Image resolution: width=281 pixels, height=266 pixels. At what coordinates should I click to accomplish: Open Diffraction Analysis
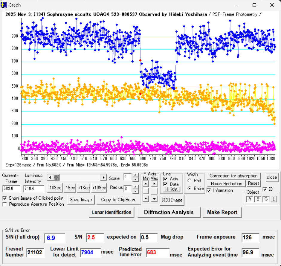[x=169, y=212]
